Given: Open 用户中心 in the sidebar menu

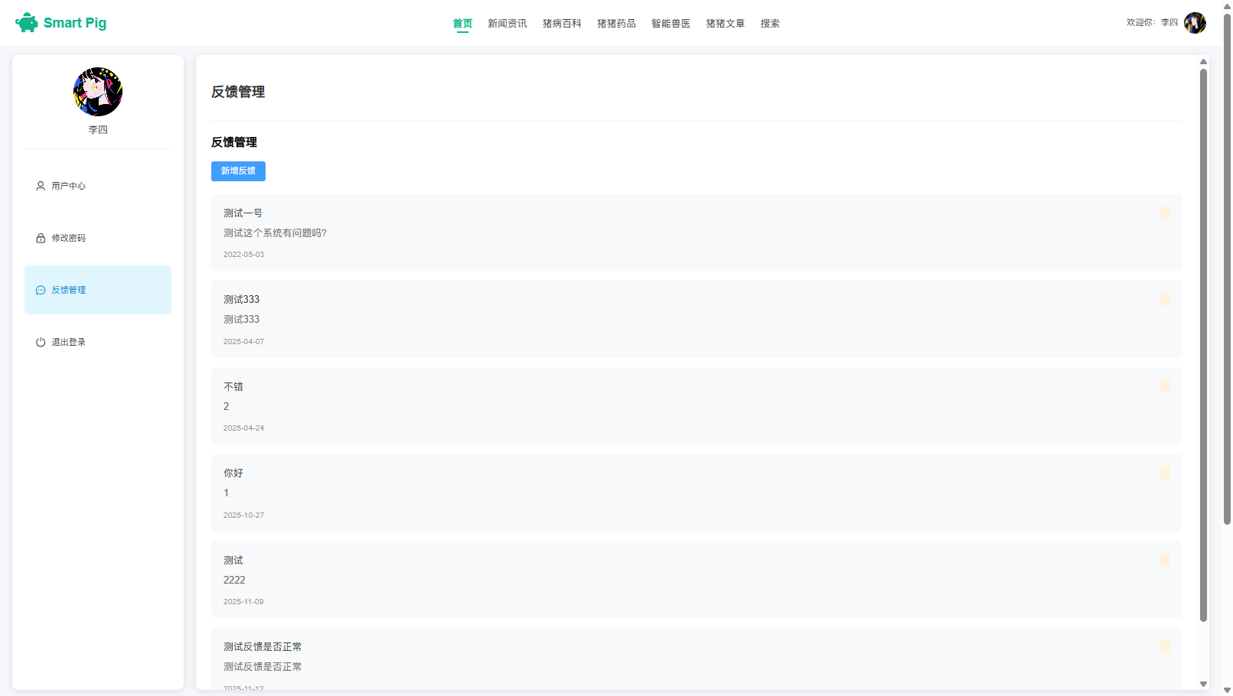Looking at the screenshot, I should point(98,186).
